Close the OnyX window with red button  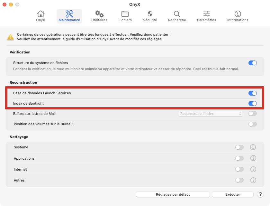4,5
